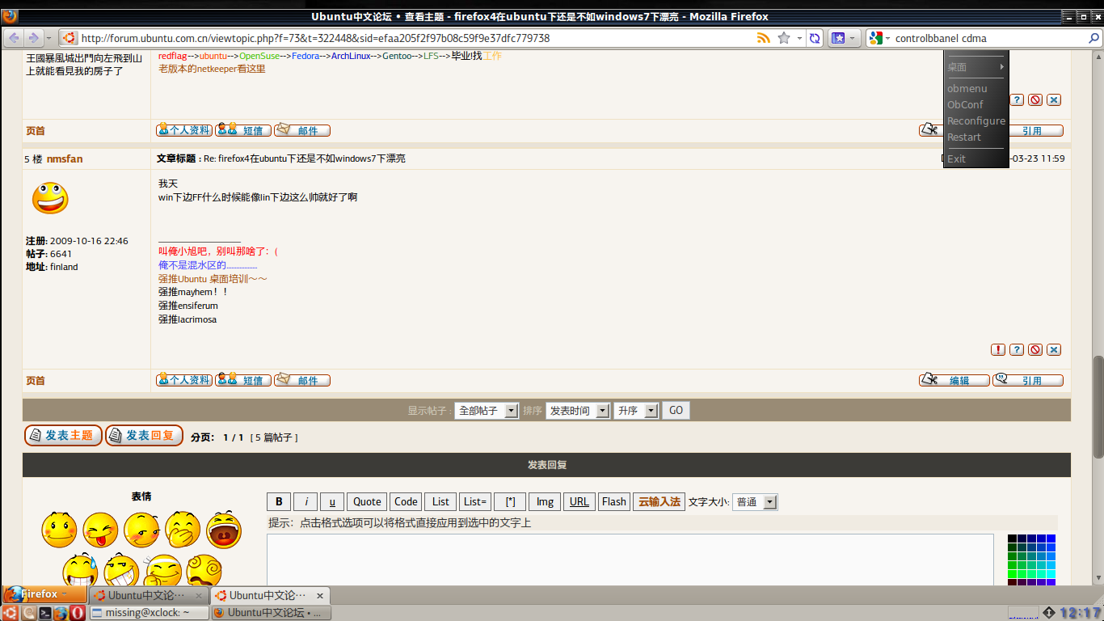Go forward with the browser forward arrow
Screen dimensions: 1104x621
33,38
